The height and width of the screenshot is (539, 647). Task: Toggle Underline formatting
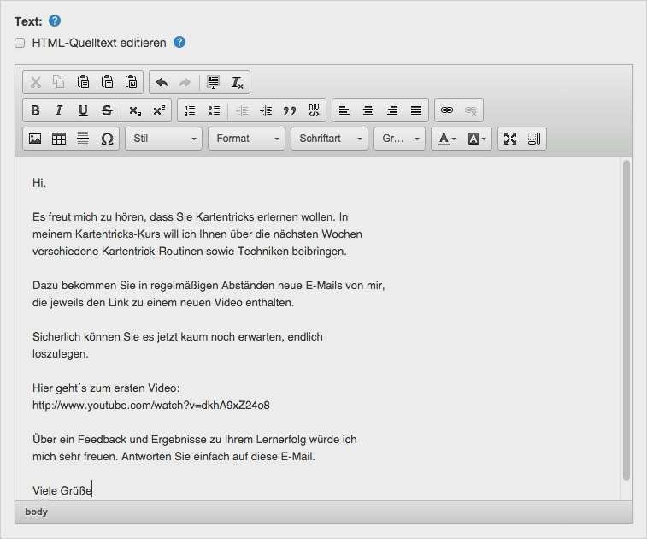point(83,110)
